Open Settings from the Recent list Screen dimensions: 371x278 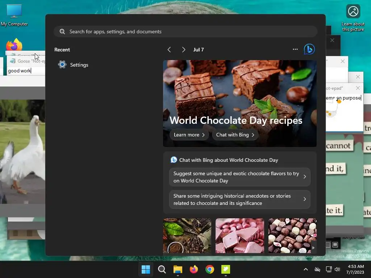(73, 65)
